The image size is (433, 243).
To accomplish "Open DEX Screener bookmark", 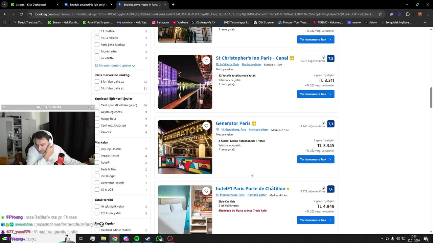I will click(x=264, y=23).
